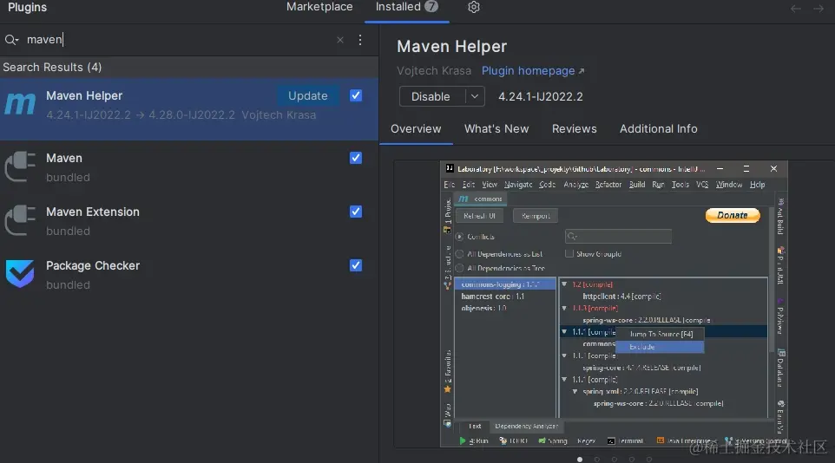This screenshot has height=463, width=835.
Task: Toggle Package Checker enabled checkbox
Action: [356, 265]
